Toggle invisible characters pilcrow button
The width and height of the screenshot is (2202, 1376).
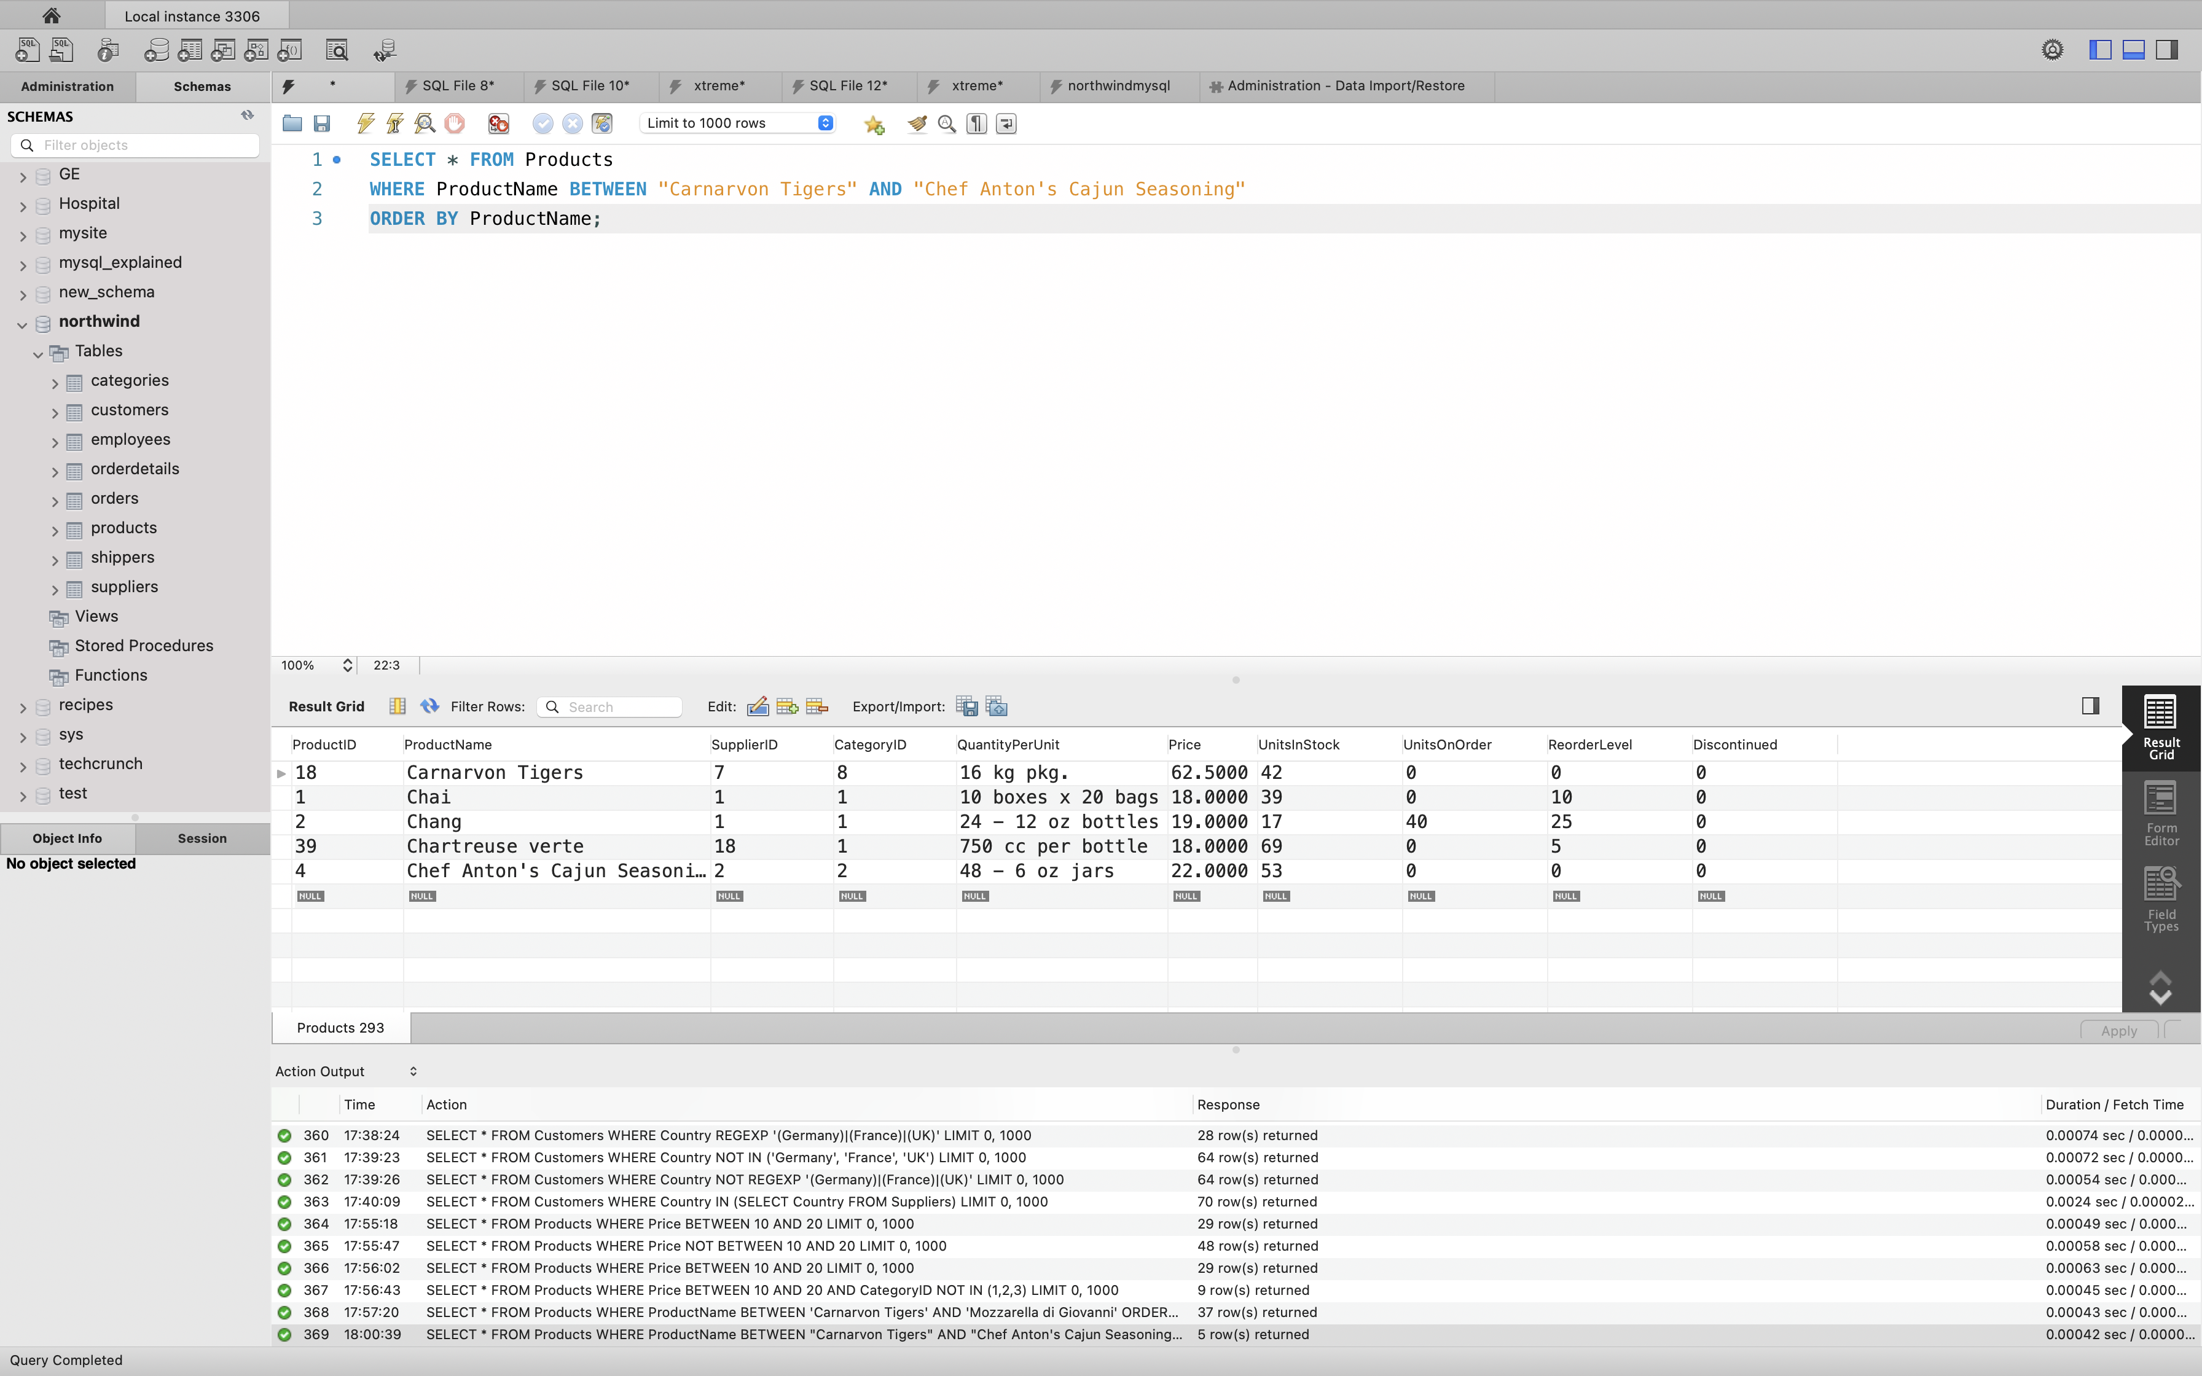tap(976, 123)
